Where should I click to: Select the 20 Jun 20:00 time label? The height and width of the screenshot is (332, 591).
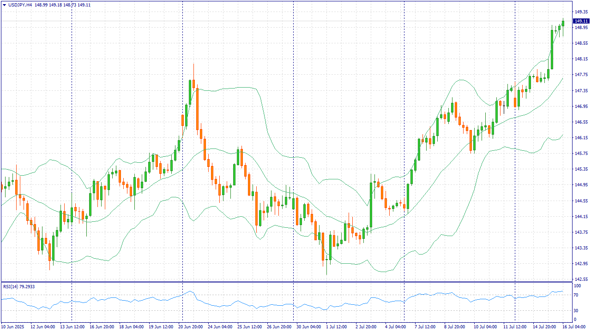pos(191,326)
